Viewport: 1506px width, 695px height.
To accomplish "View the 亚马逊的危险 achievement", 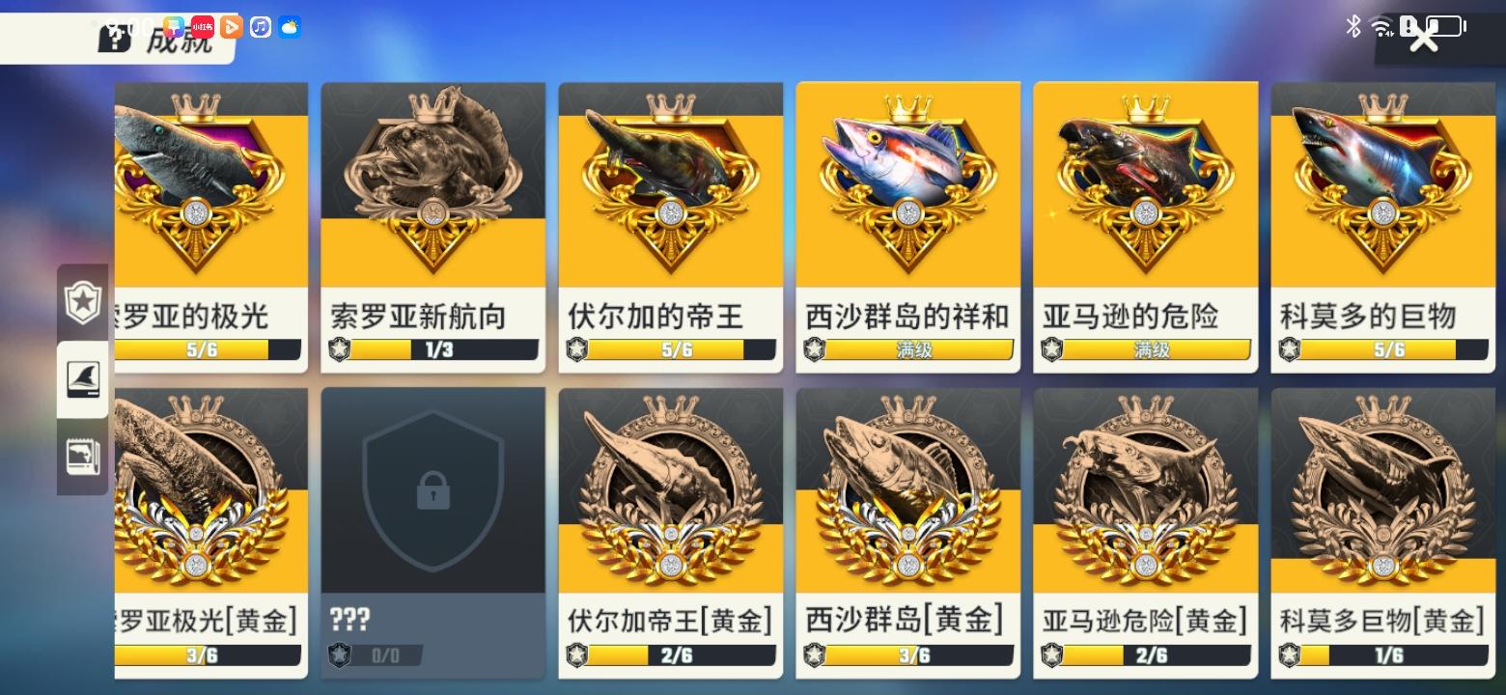I will coord(1145,227).
